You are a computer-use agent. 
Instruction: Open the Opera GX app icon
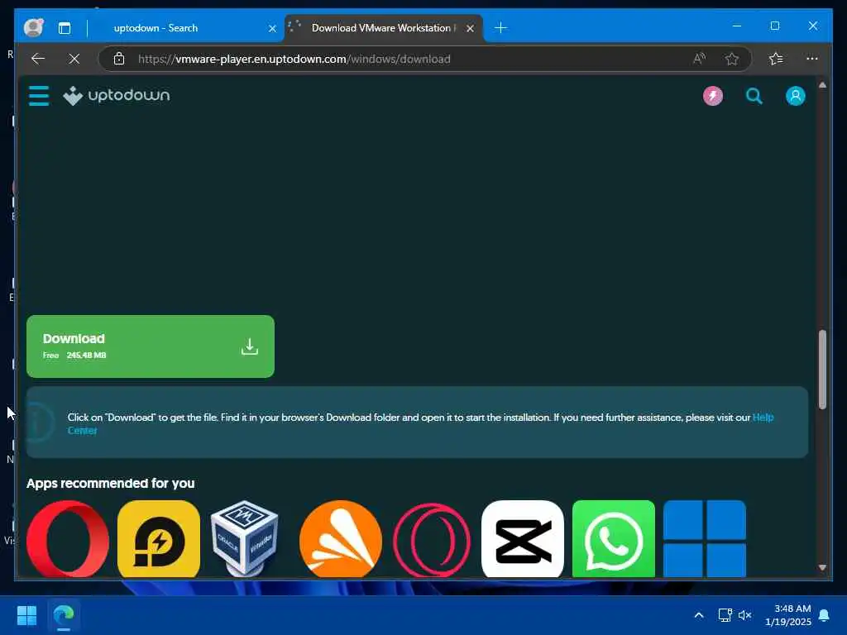[x=432, y=539]
